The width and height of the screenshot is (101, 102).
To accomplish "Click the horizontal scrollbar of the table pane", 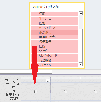I will 26,72.
